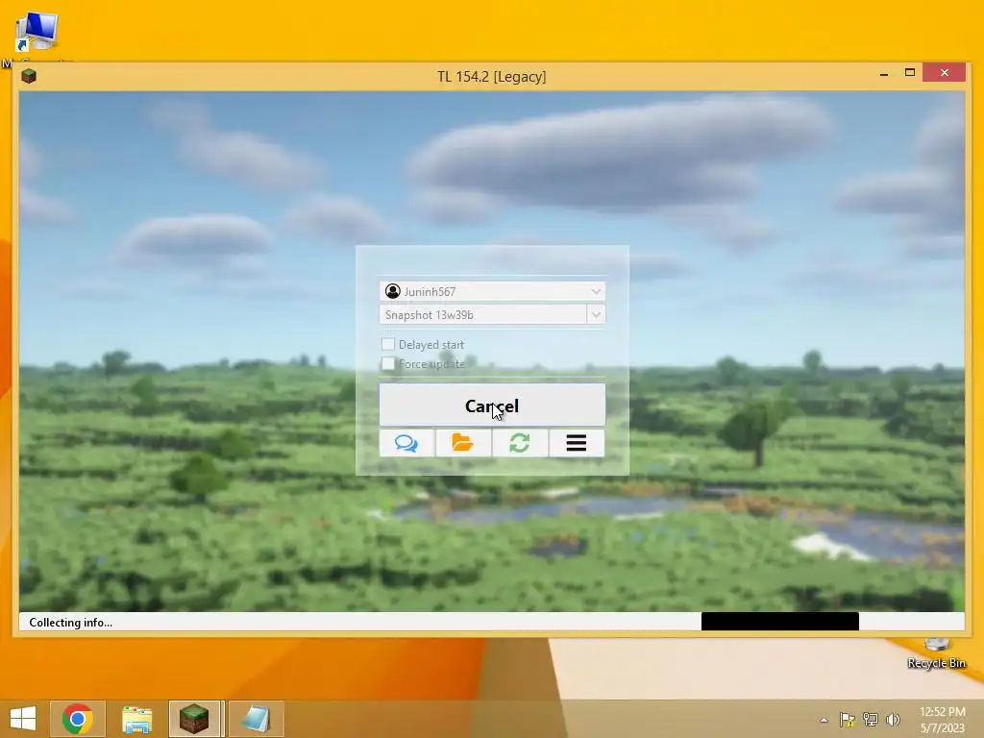The image size is (984, 738).
Task: Open File Explorer from the taskbar
Action: 136,719
